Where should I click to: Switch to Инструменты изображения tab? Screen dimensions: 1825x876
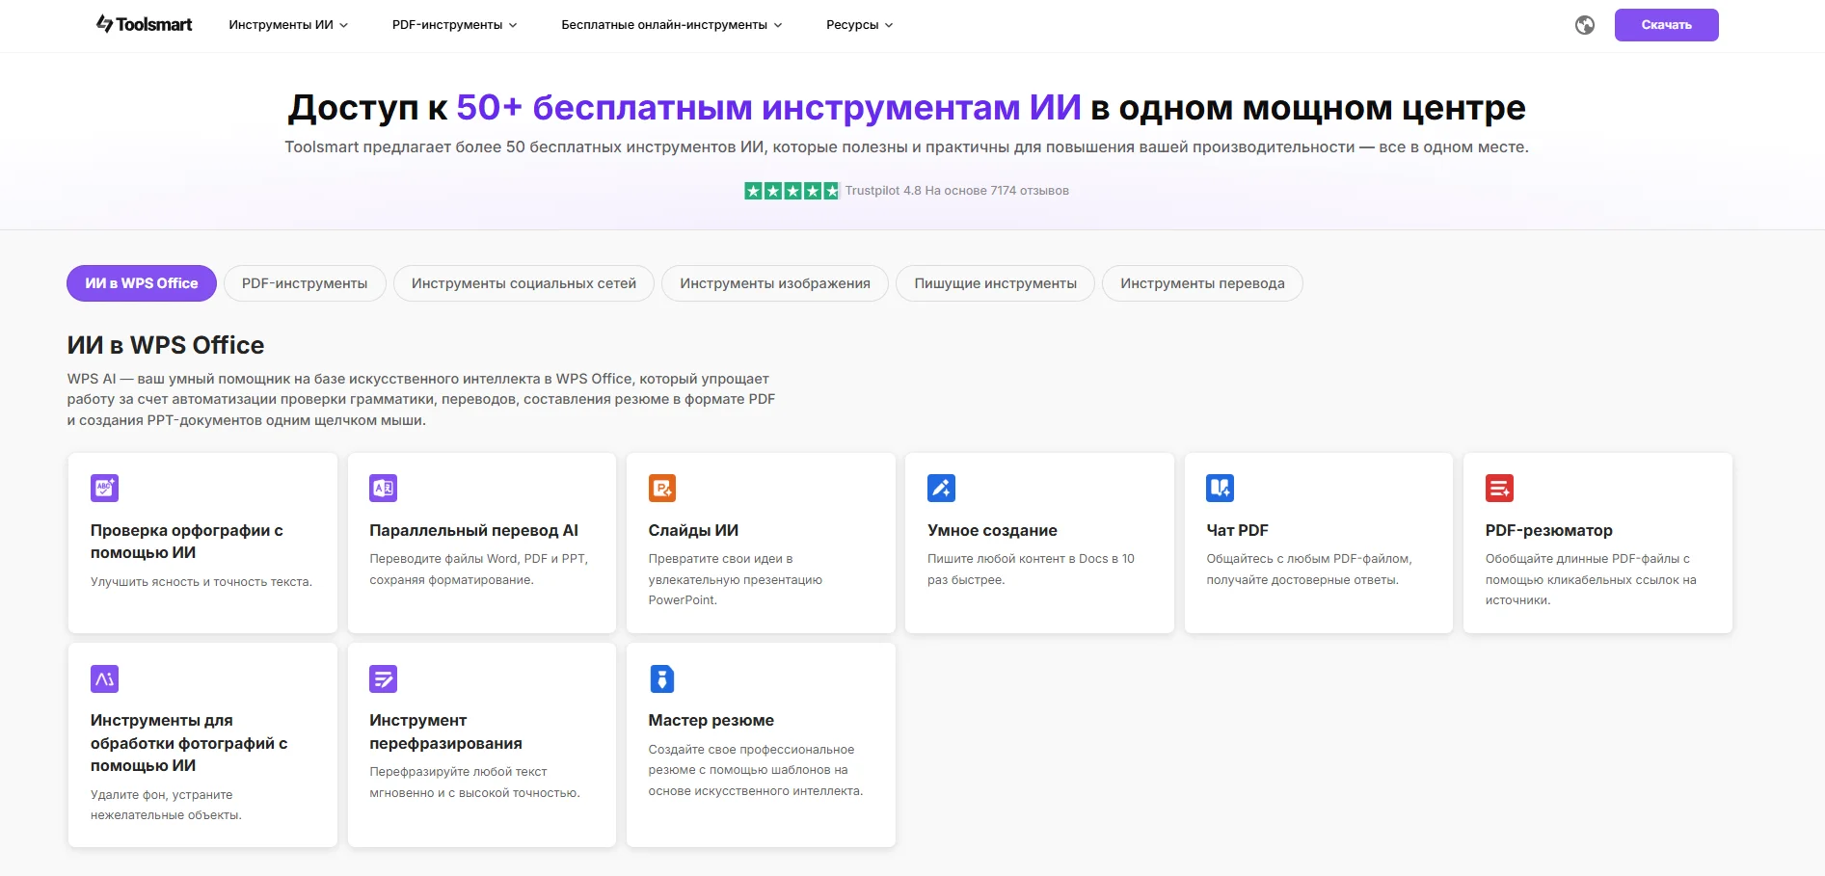coord(775,283)
